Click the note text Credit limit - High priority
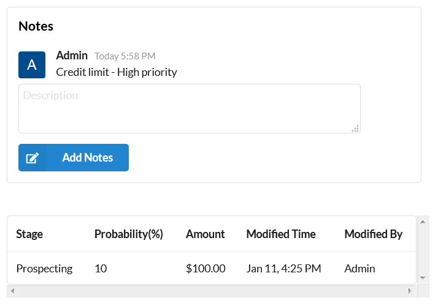The image size is (438, 306). click(x=117, y=72)
